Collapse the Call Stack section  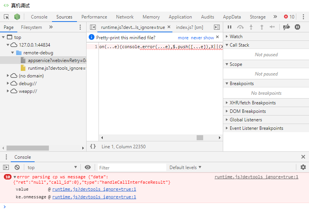point(266,45)
